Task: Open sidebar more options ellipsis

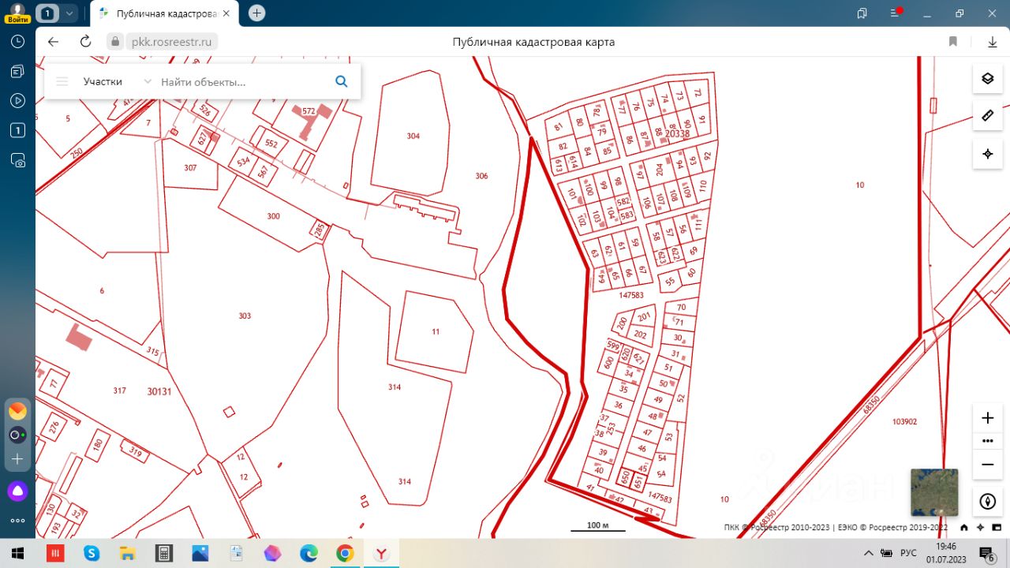Action: tap(17, 521)
